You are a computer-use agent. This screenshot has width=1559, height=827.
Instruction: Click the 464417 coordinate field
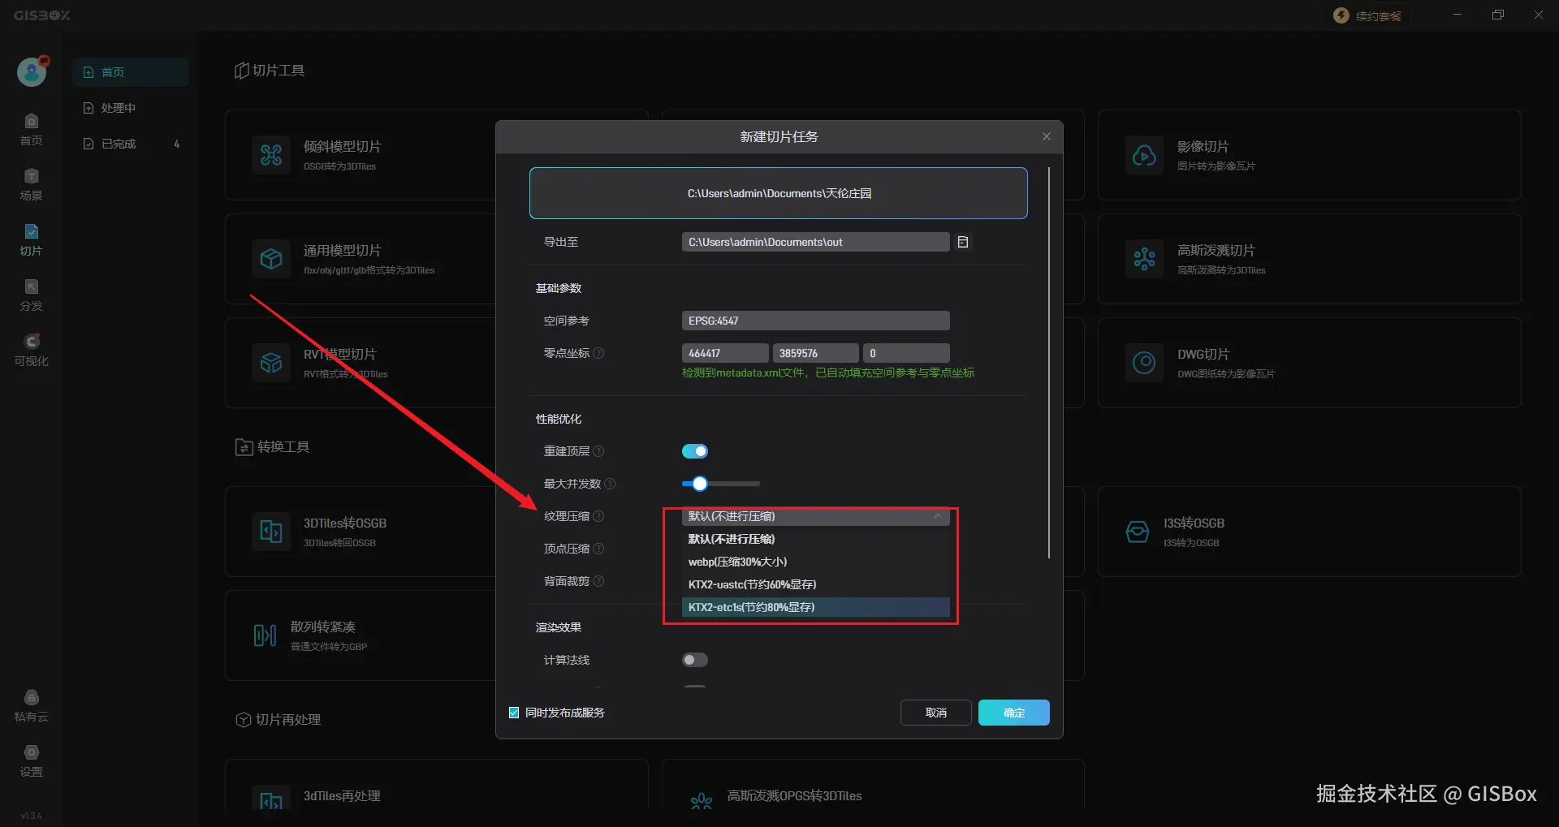725,353
